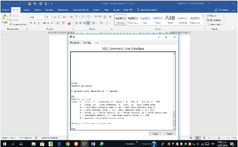Click the Paste button in CLI window
Screen dimensions: 238x147
click(169, 134)
